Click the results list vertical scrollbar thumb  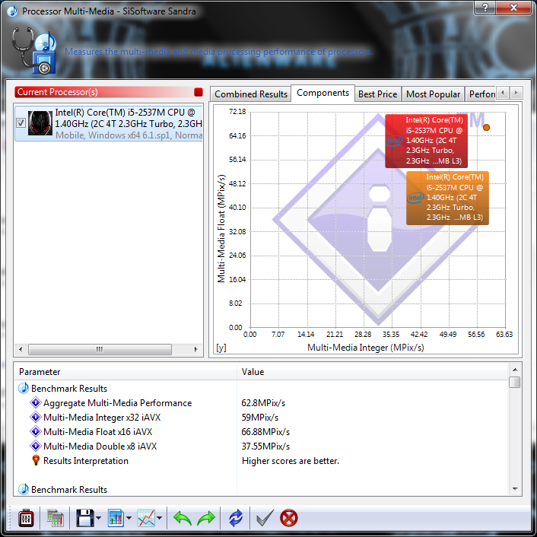point(515,382)
